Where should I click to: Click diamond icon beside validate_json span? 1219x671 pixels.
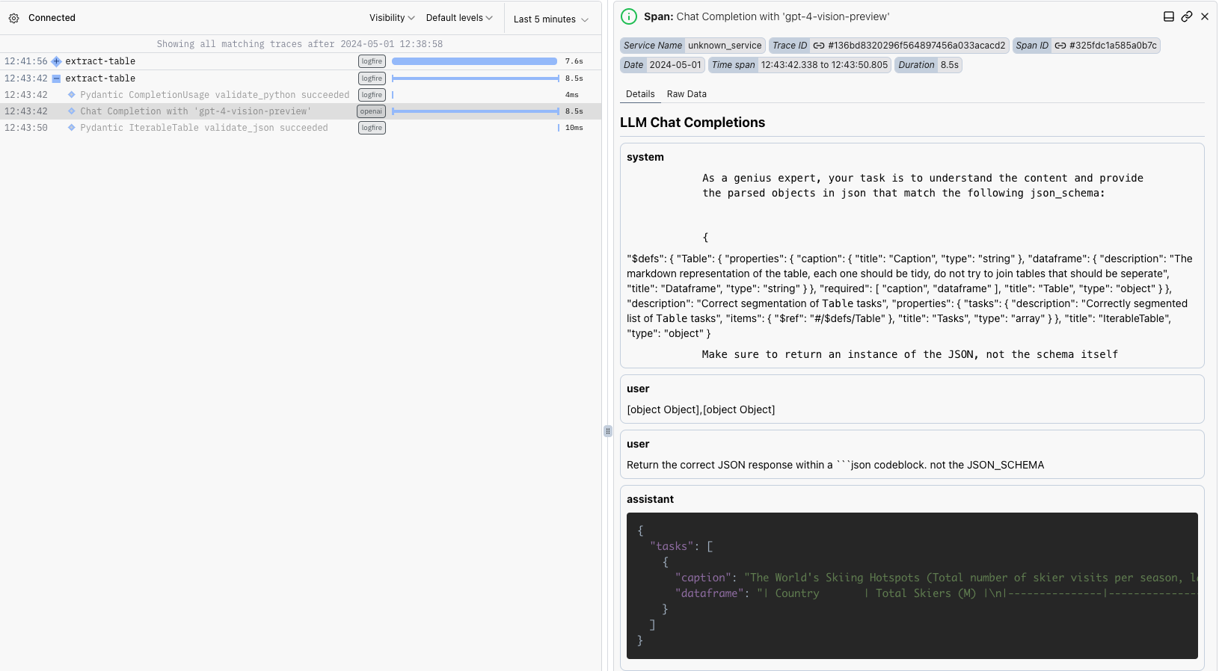point(72,128)
